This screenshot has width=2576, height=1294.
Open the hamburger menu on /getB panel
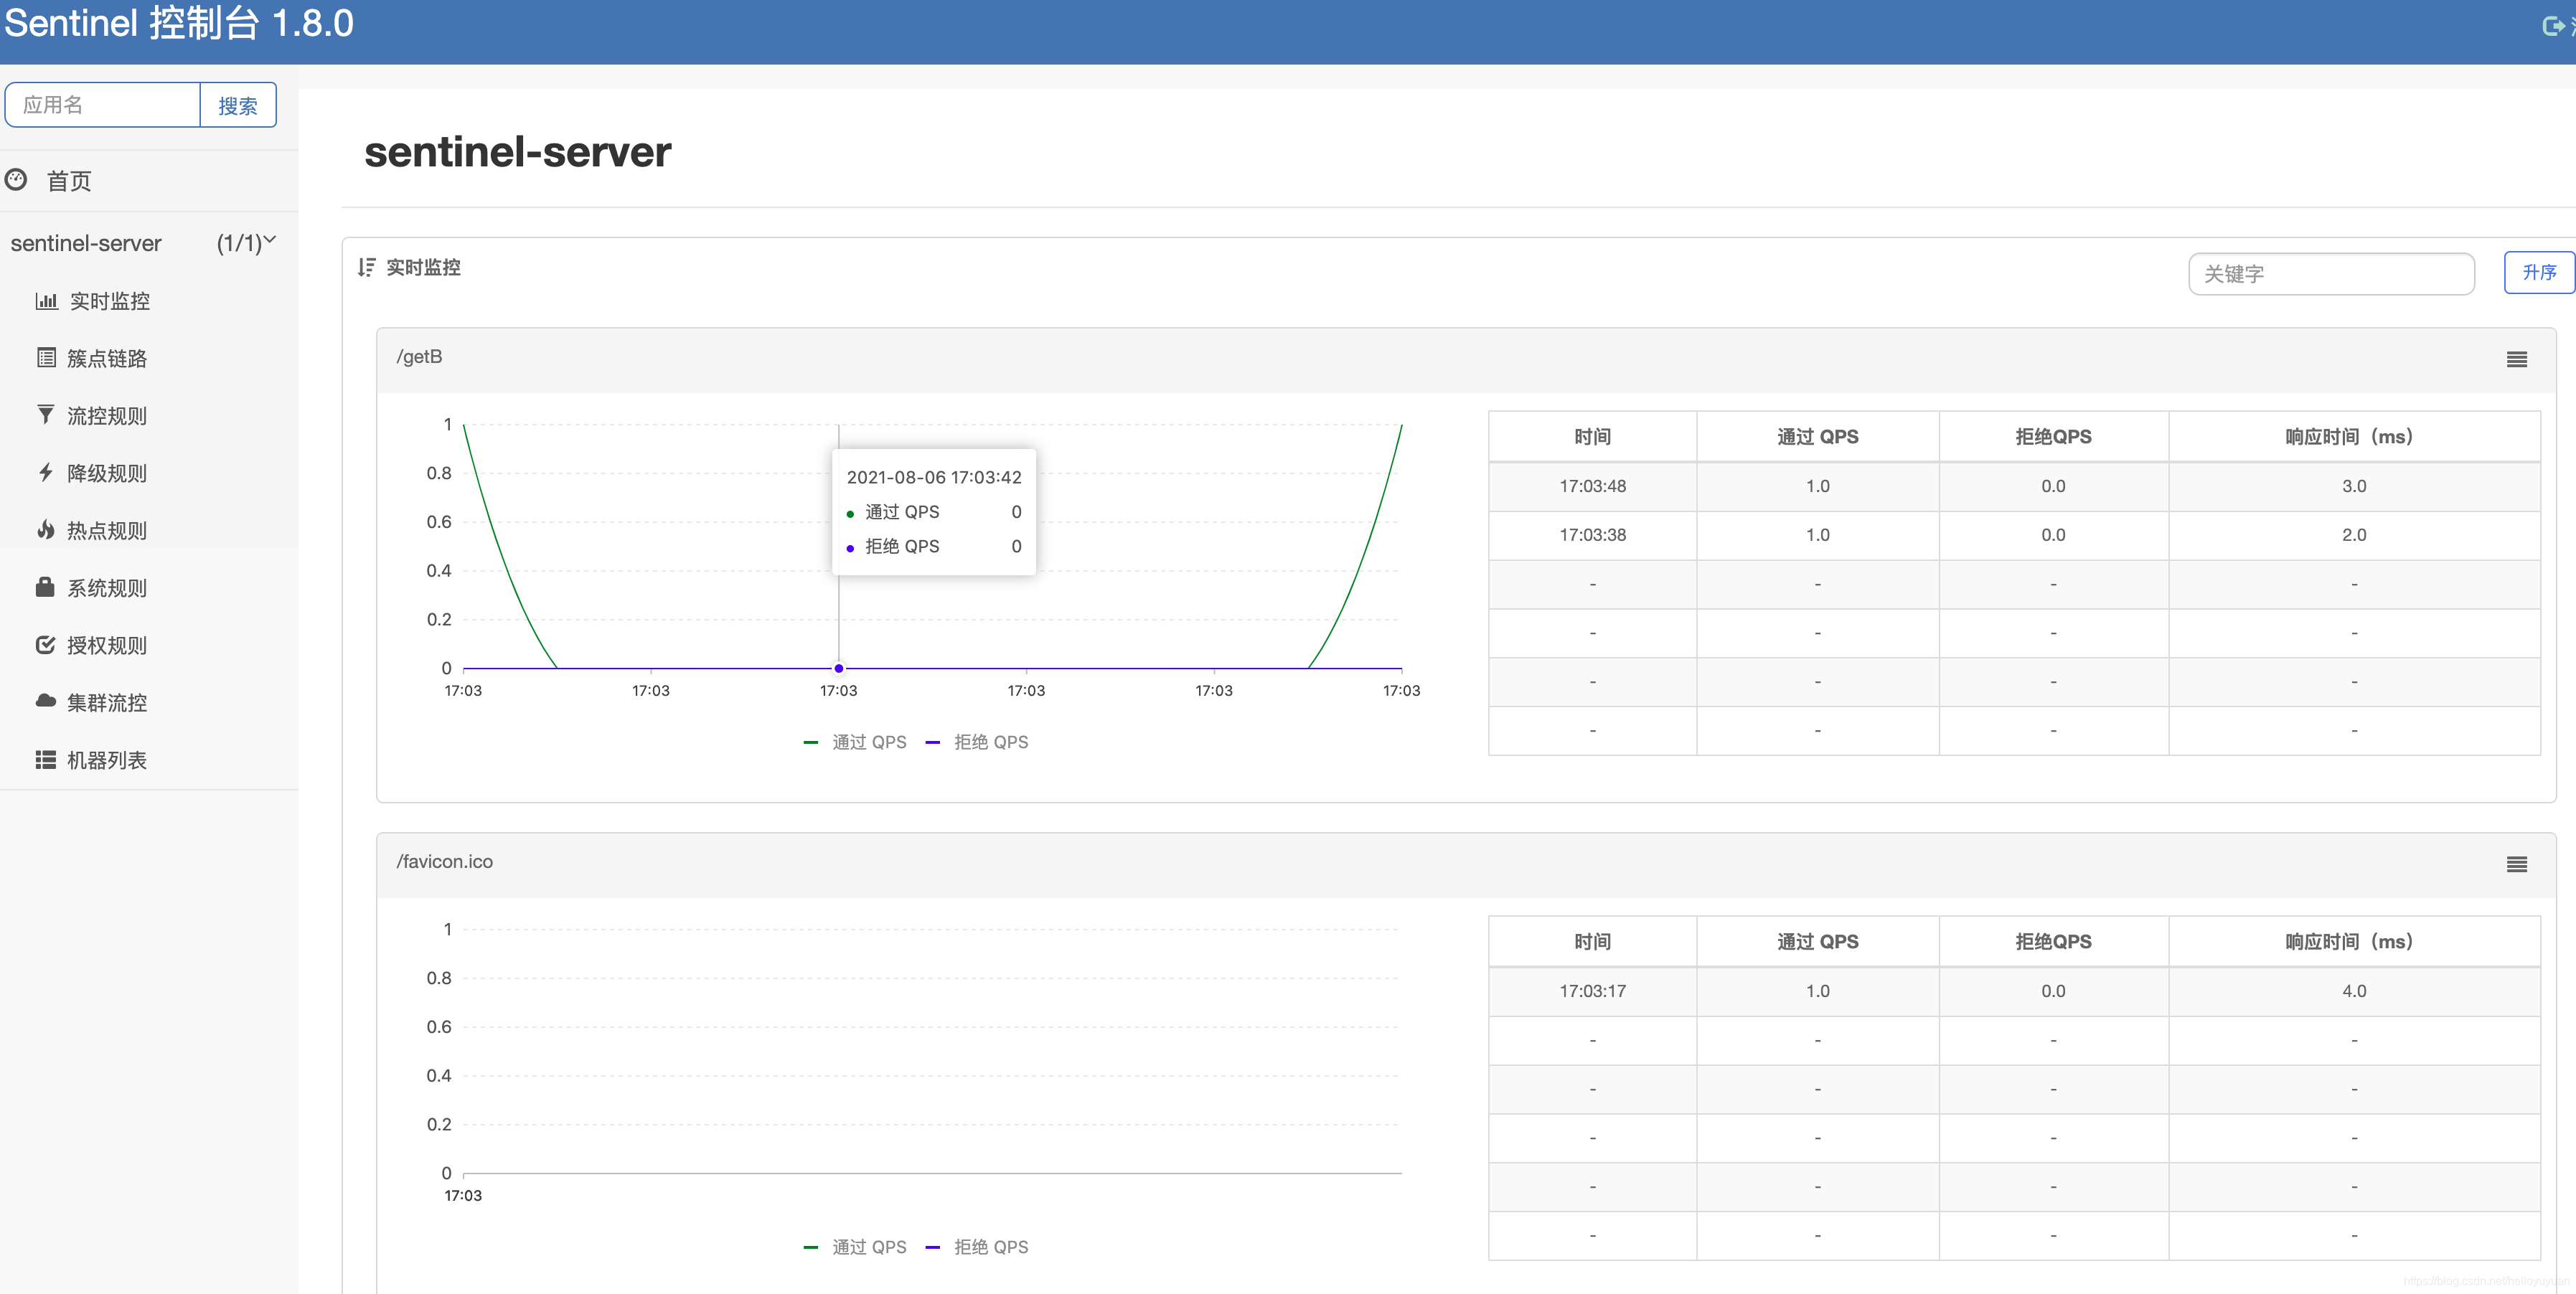(x=2516, y=360)
